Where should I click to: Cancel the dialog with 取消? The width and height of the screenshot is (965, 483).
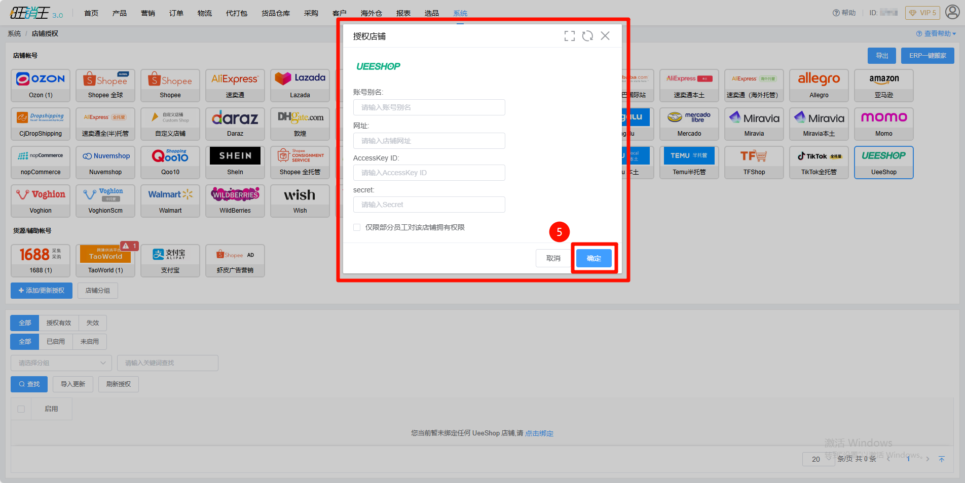pos(553,258)
